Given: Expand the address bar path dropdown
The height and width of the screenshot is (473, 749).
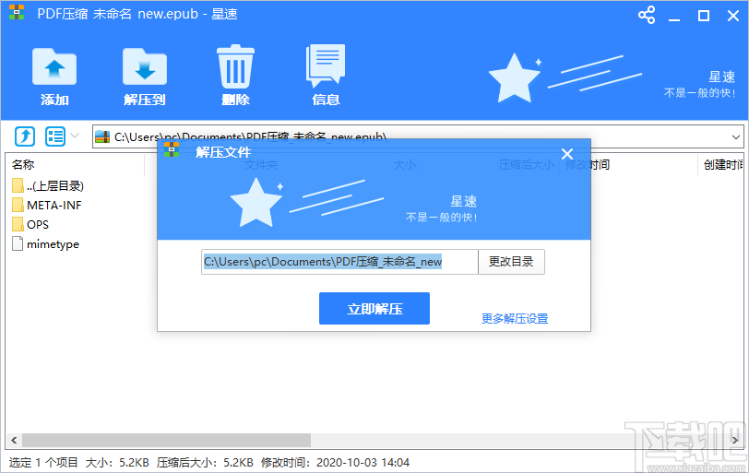Looking at the screenshot, I should click(x=736, y=137).
